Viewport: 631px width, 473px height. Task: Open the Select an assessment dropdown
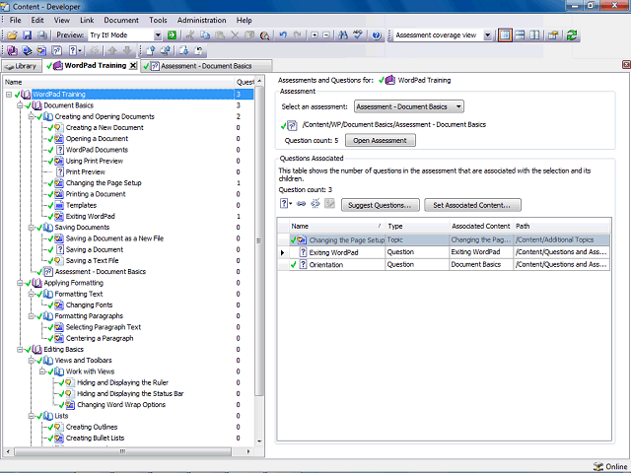pyautogui.click(x=409, y=106)
